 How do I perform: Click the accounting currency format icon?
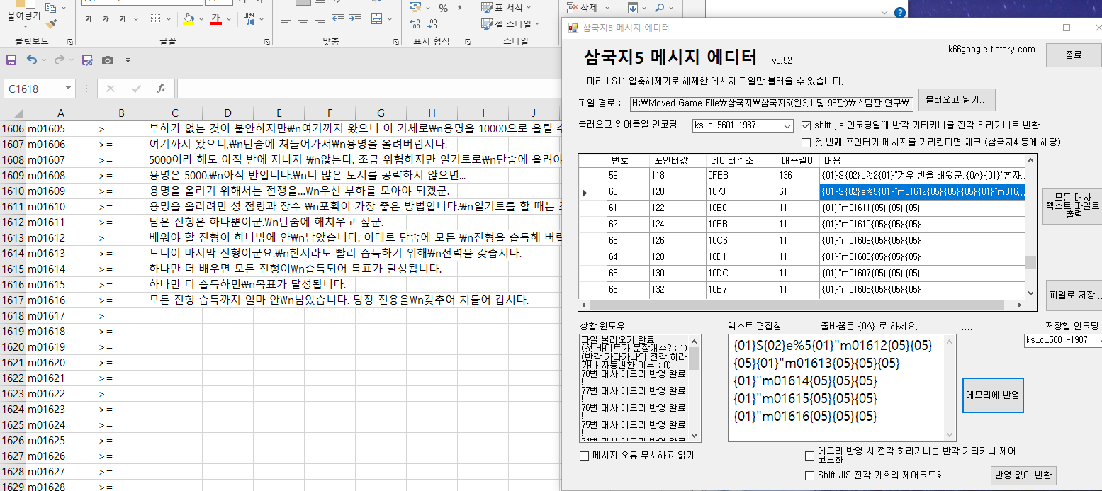point(416,8)
